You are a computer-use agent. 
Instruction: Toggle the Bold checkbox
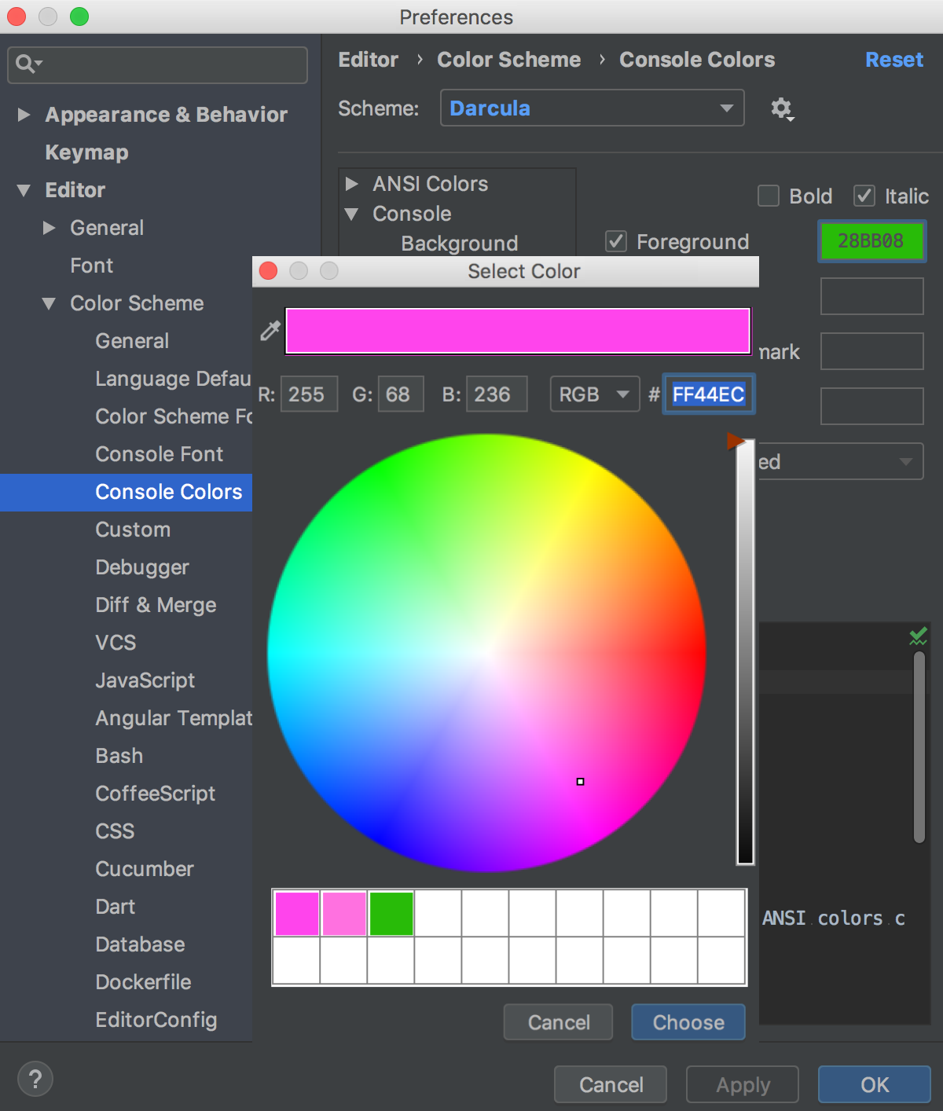pyautogui.click(x=769, y=196)
